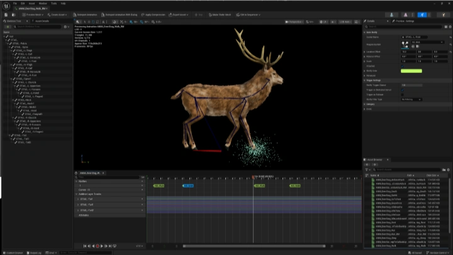453x255 pixels.
Task: Expand the Rotation Offset property
Action: tap(364, 57)
